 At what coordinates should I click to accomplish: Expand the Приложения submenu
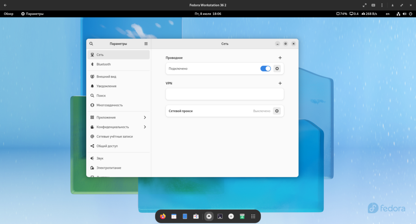[x=118, y=117]
